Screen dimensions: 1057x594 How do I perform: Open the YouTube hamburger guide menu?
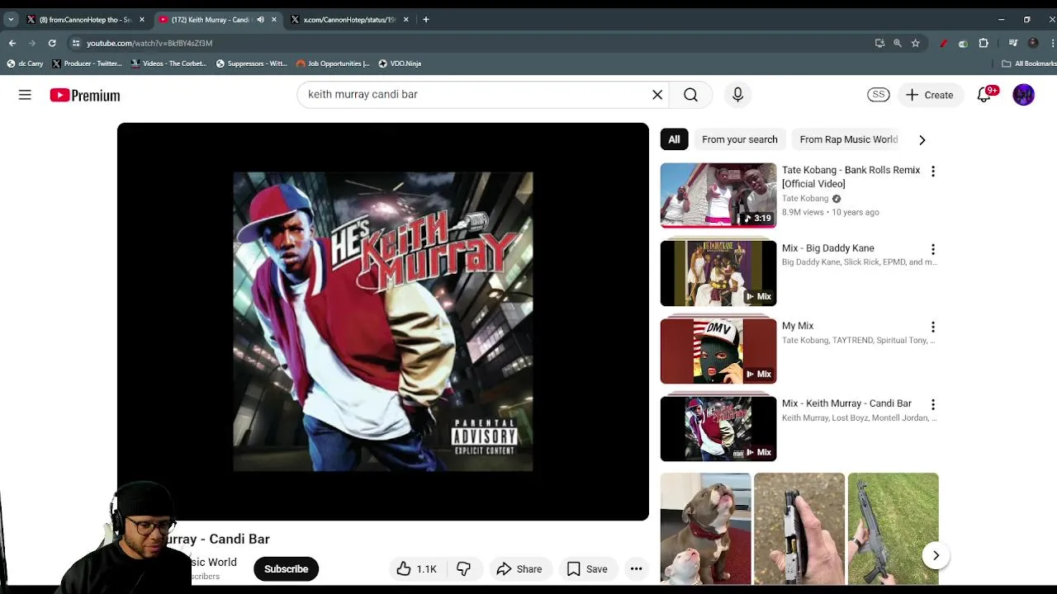pos(25,95)
